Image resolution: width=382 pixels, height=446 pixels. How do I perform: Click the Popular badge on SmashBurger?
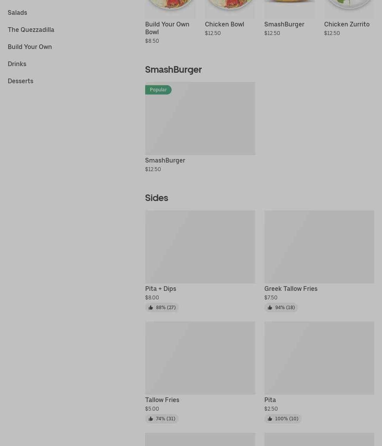158,90
